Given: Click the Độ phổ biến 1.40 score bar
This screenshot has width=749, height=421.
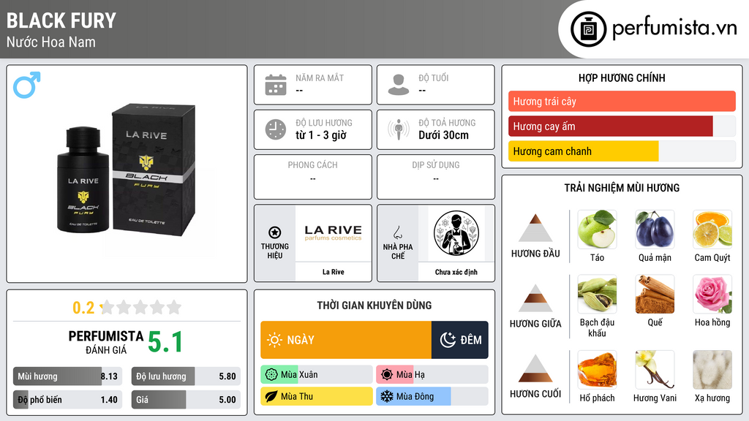Looking at the screenshot, I should pos(68,400).
